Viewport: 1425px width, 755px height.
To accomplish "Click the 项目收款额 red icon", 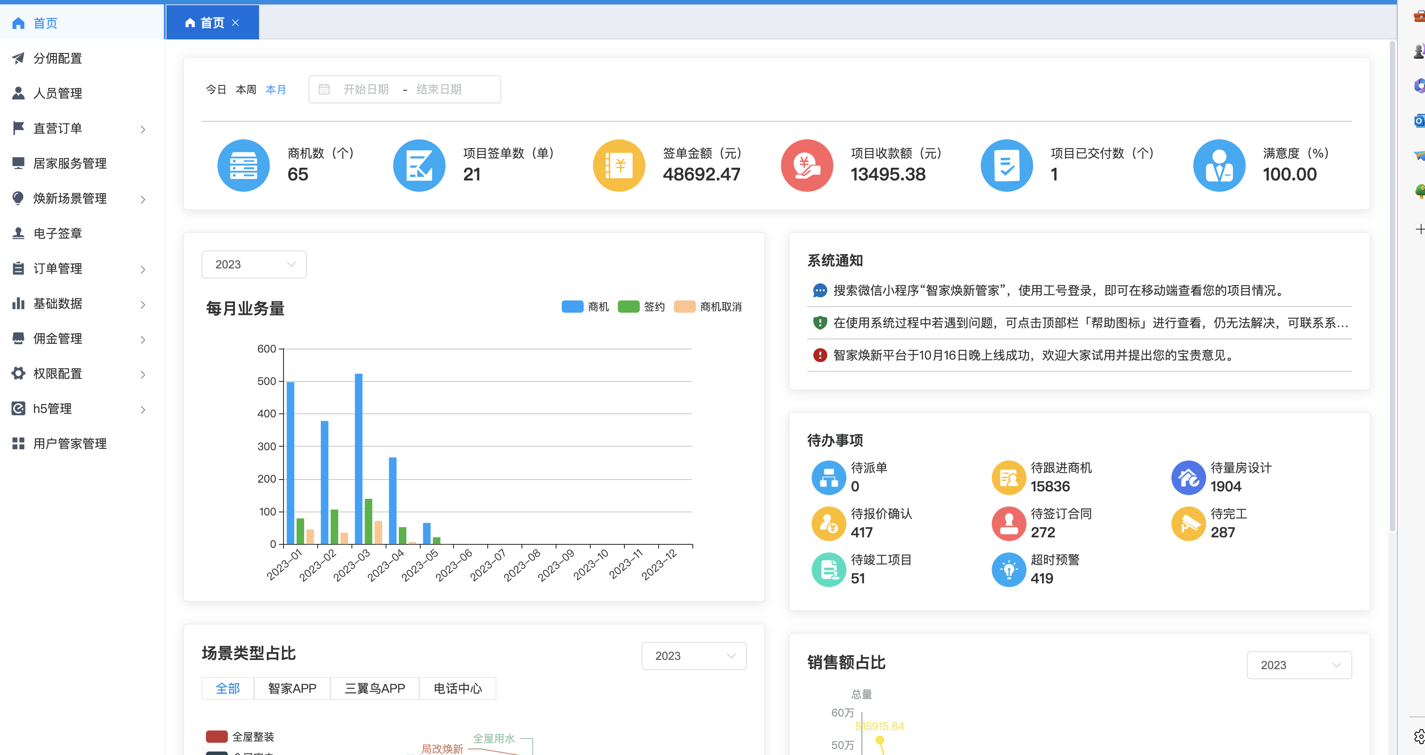I will pyautogui.click(x=807, y=165).
